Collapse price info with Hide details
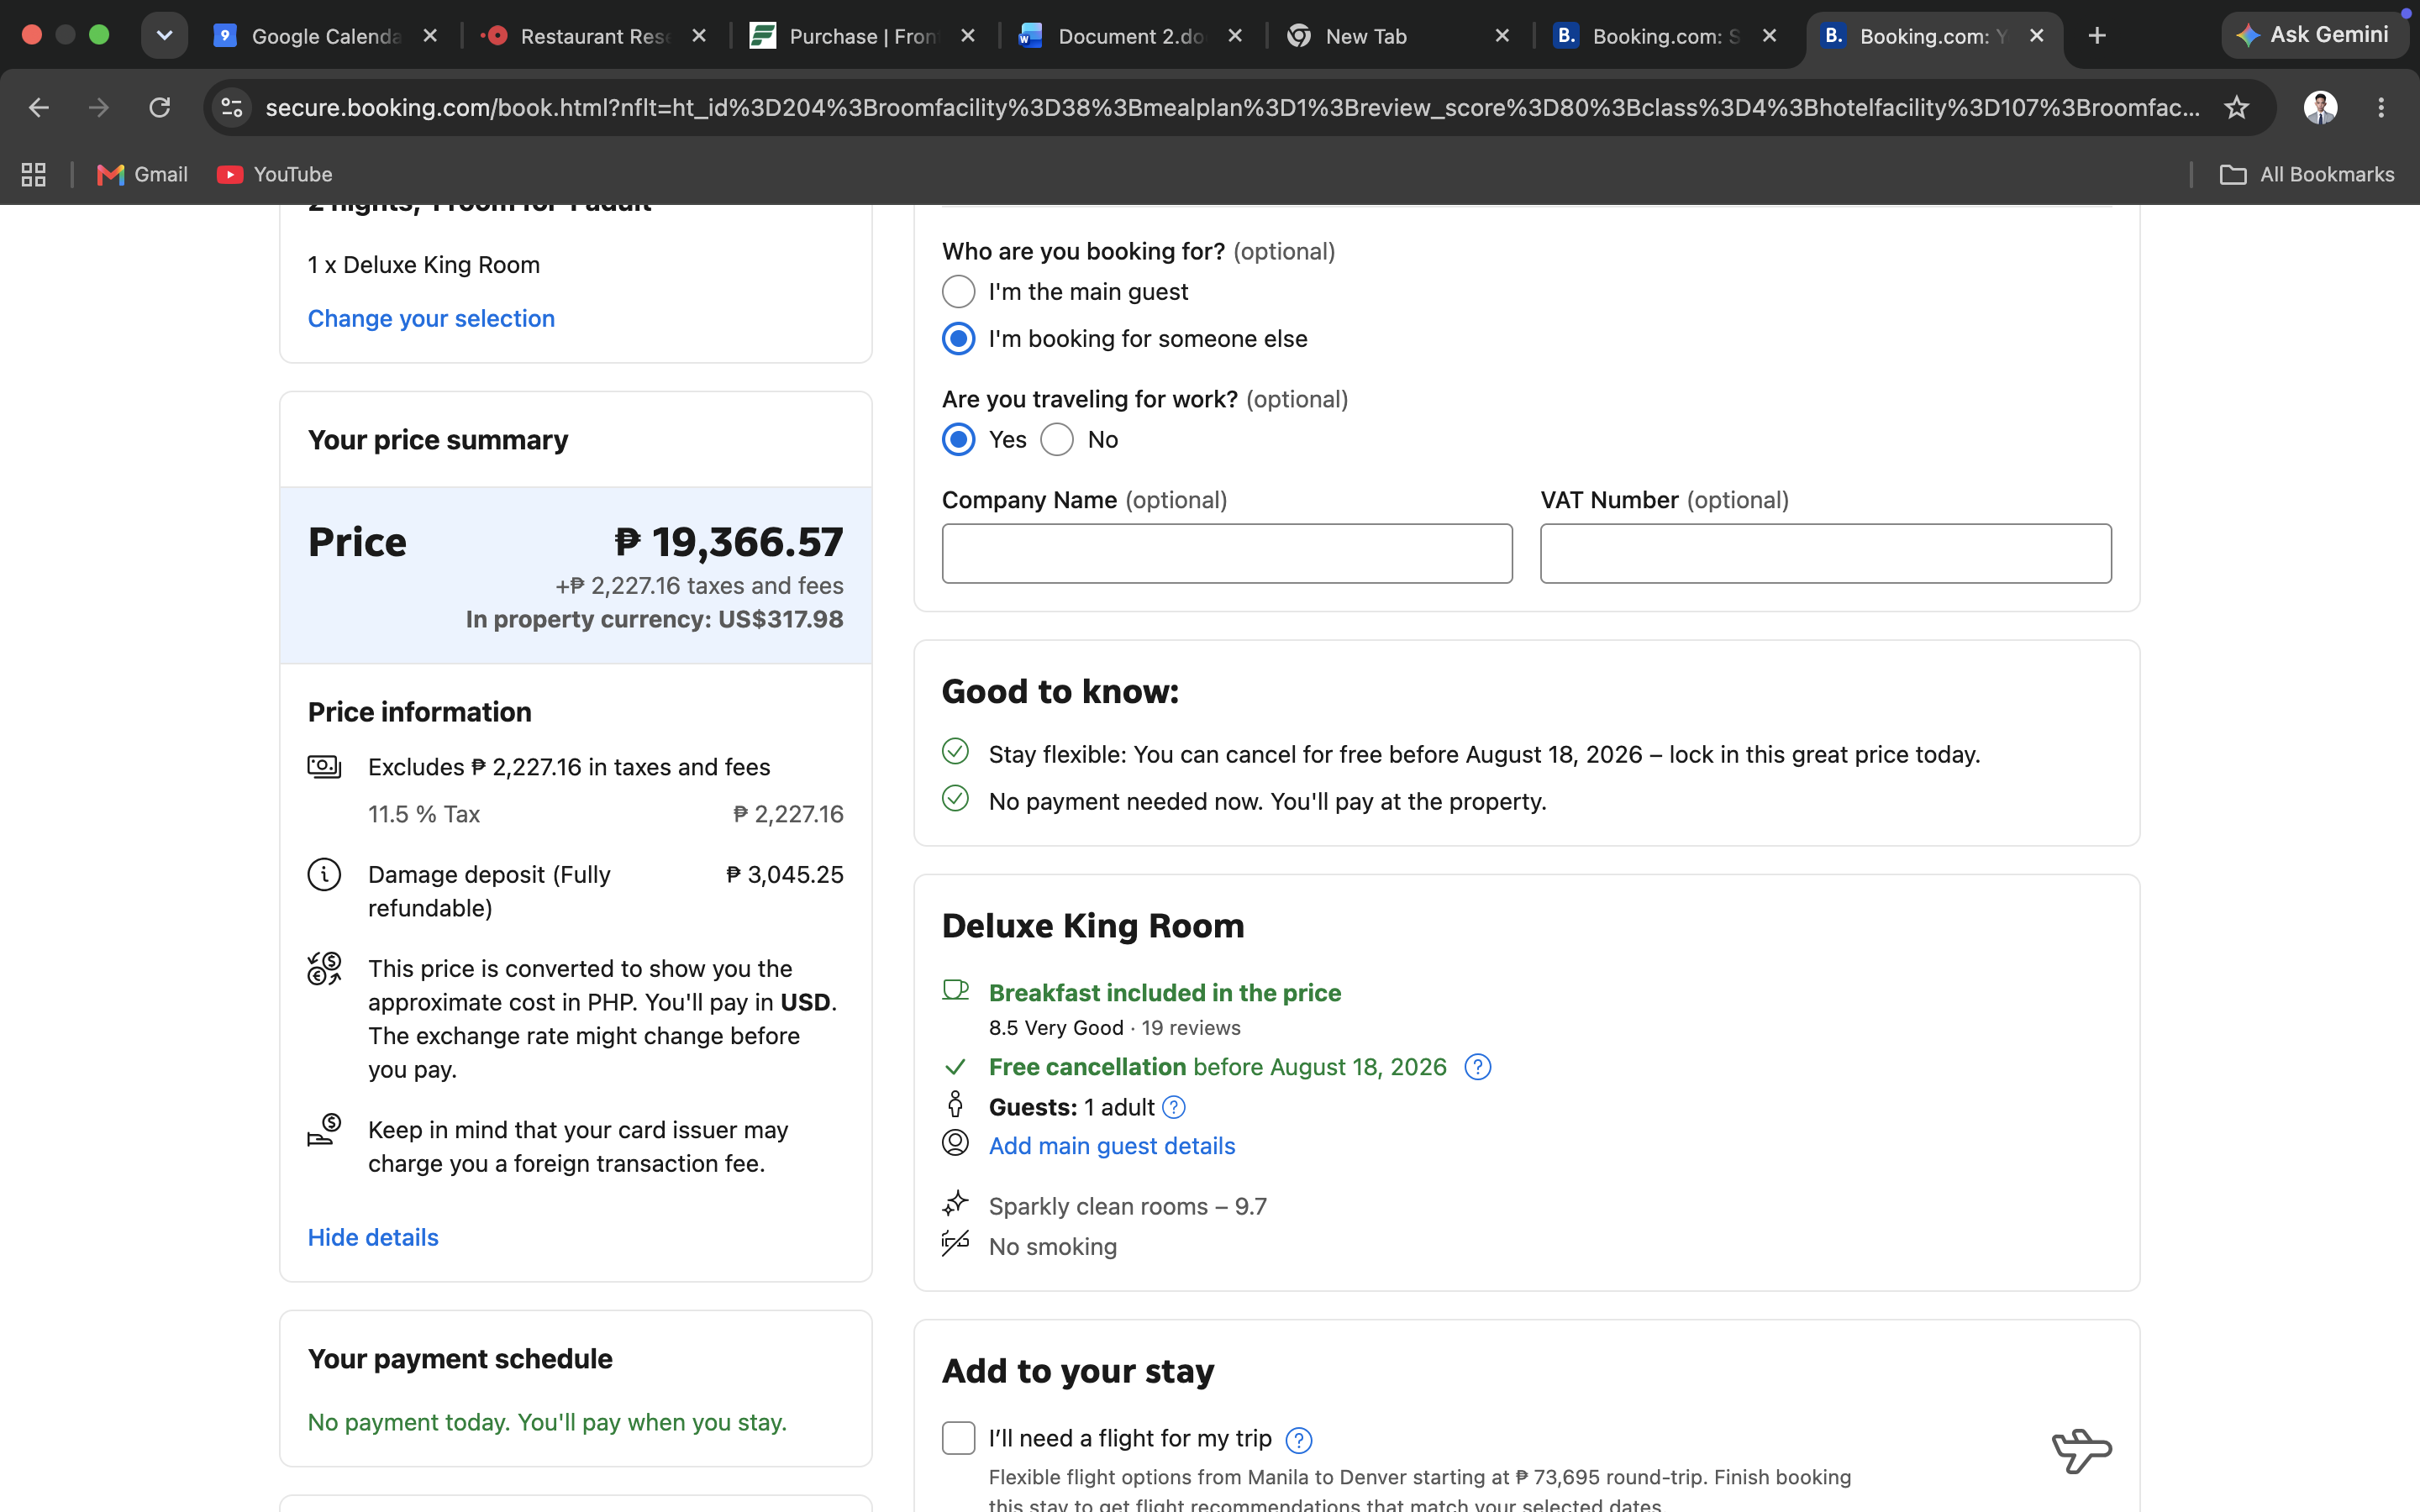The image size is (2420, 1512). click(373, 1237)
